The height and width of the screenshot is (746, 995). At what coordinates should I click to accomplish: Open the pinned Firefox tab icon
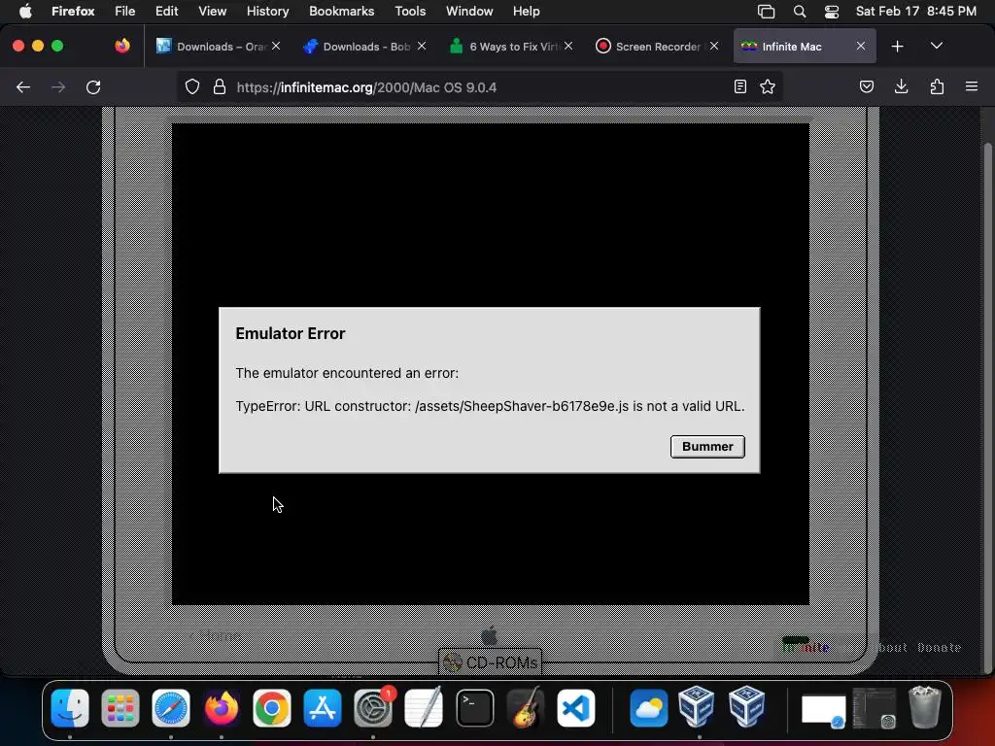pos(122,46)
